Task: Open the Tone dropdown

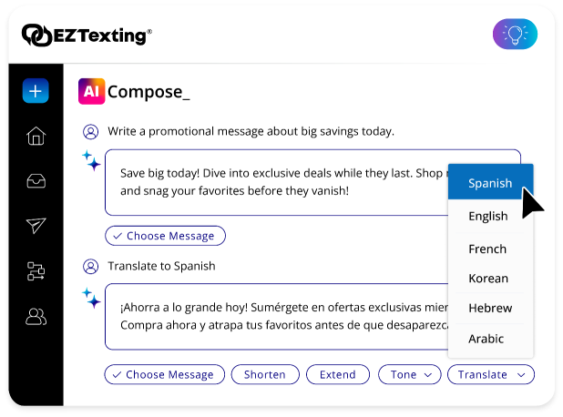Action: point(410,374)
